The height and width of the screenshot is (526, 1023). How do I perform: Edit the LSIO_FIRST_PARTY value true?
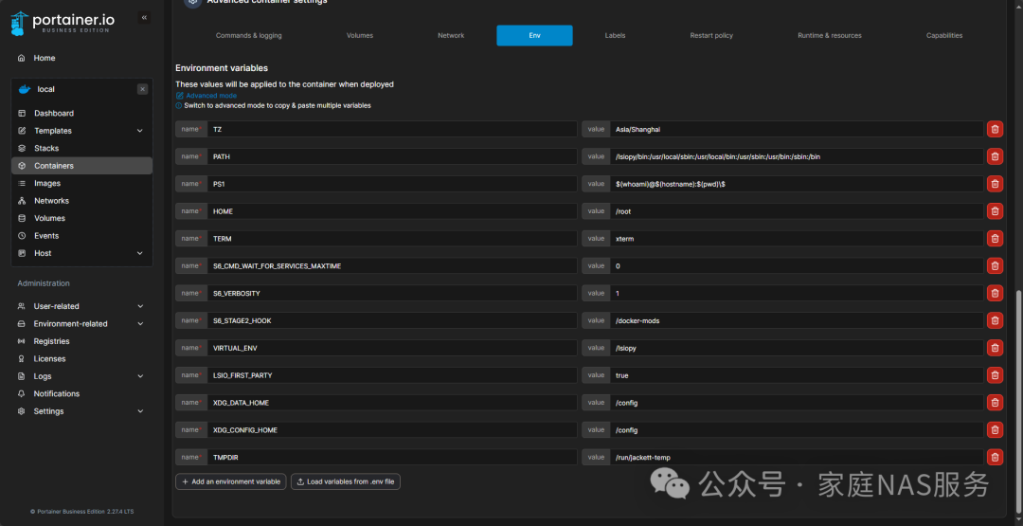797,375
